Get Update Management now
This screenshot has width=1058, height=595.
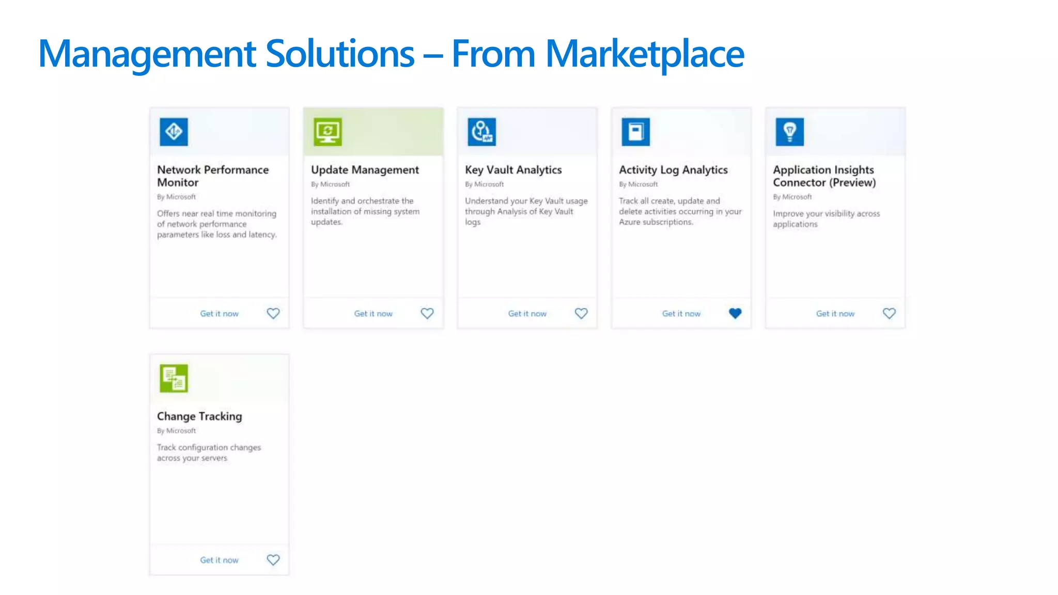click(373, 314)
